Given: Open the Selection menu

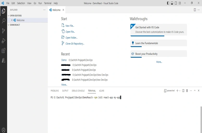Looking at the screenshot, I should click(21, 3).
